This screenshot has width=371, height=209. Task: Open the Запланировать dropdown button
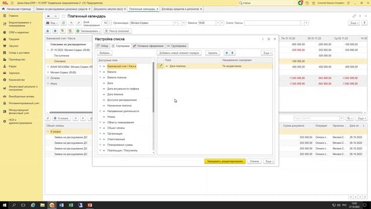pos(88,31)
